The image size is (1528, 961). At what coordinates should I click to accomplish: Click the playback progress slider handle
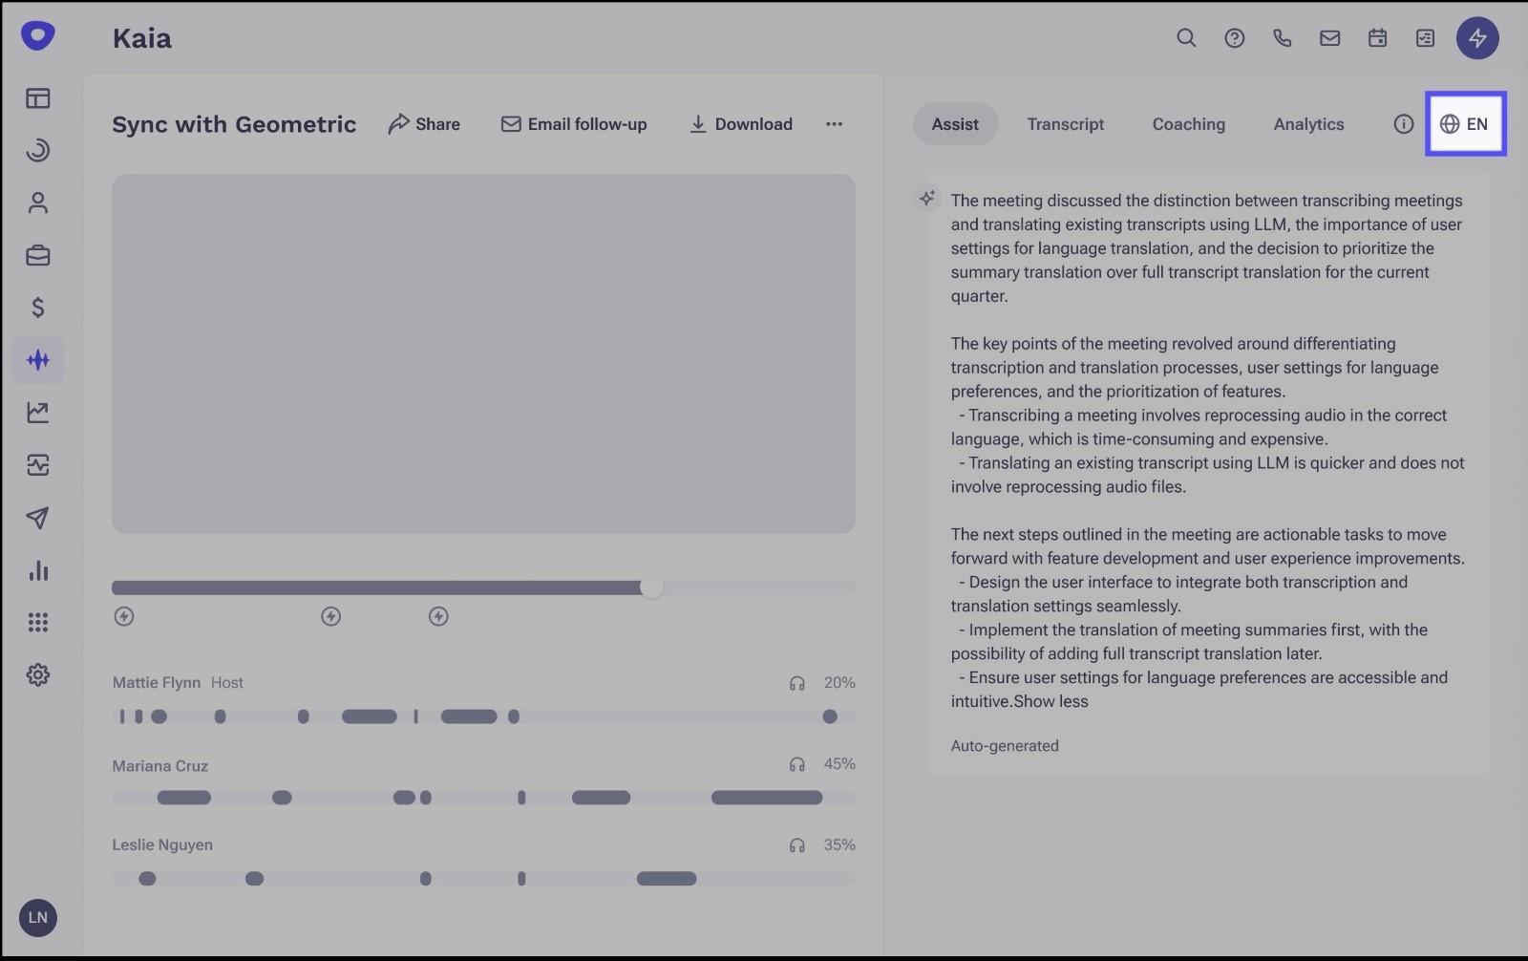coord(651,587)
